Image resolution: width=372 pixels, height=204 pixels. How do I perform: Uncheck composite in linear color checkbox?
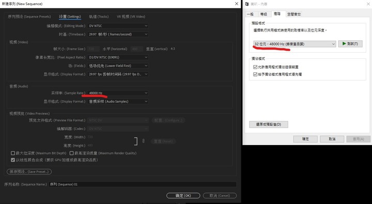pos(13,160)
